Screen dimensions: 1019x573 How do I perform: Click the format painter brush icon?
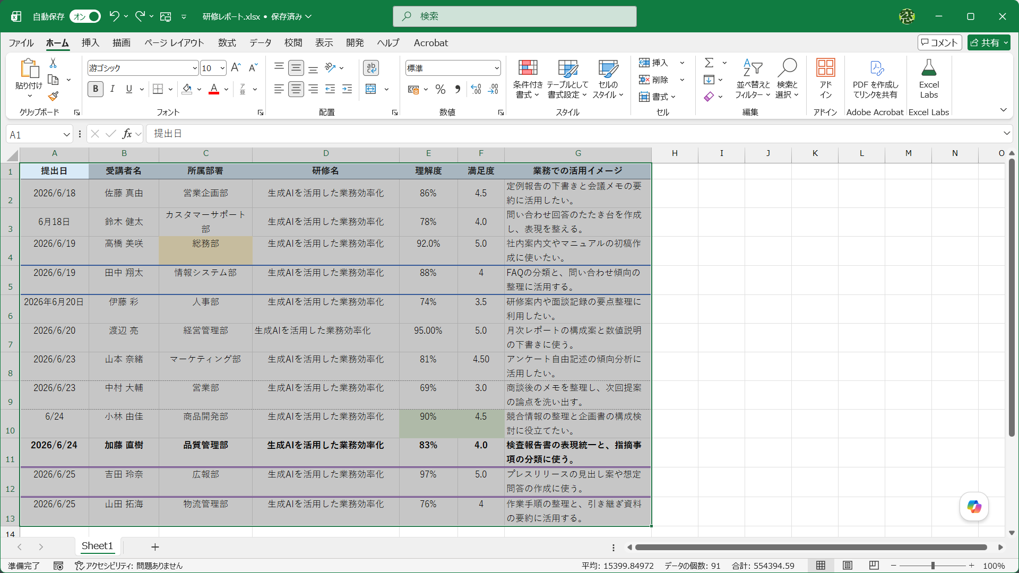pyautogui.click(x=53, y=97)
